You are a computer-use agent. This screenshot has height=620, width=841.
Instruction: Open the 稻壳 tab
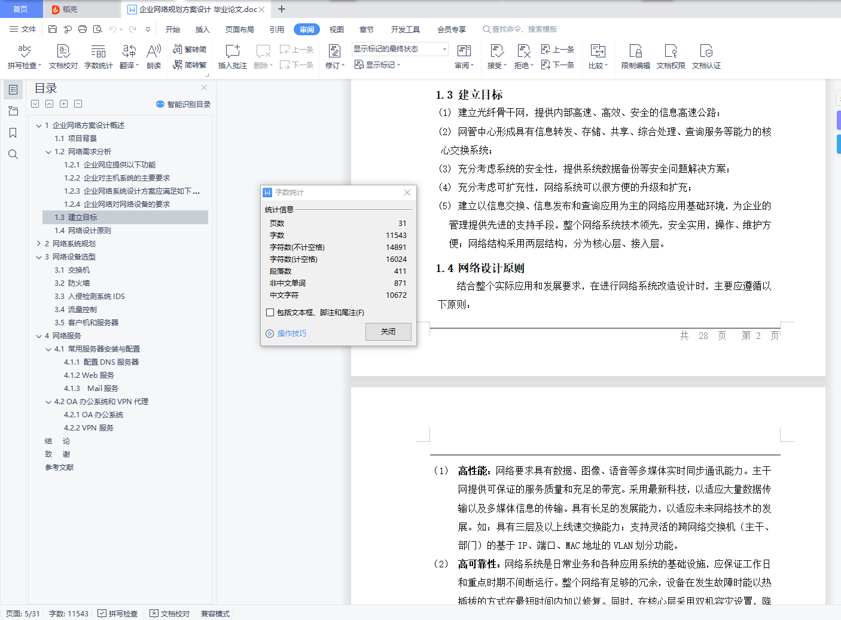click(81, 9)
